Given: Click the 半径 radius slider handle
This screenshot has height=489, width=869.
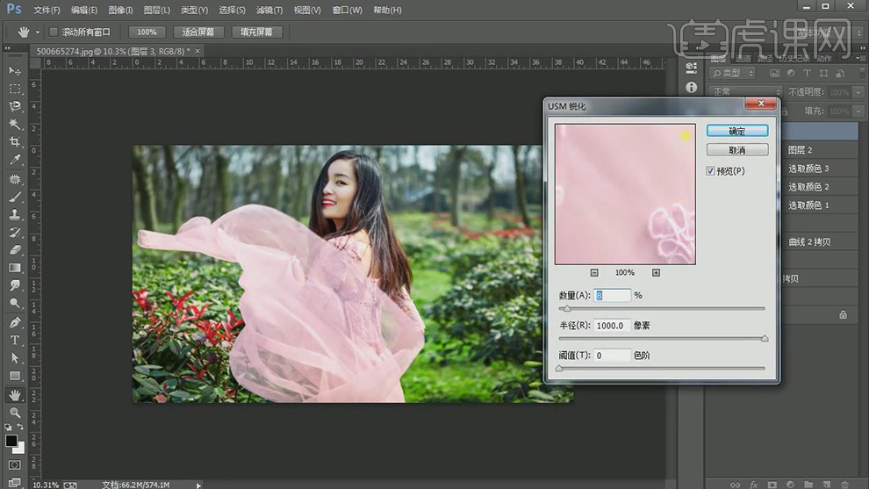Looking at the screenshot, I should pos(765,338).
